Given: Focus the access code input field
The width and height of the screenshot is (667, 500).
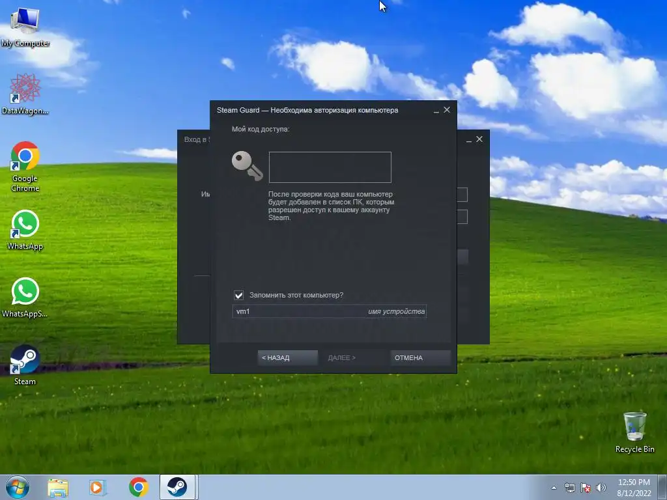Looking at the screenshot, I should pos(330,167).
